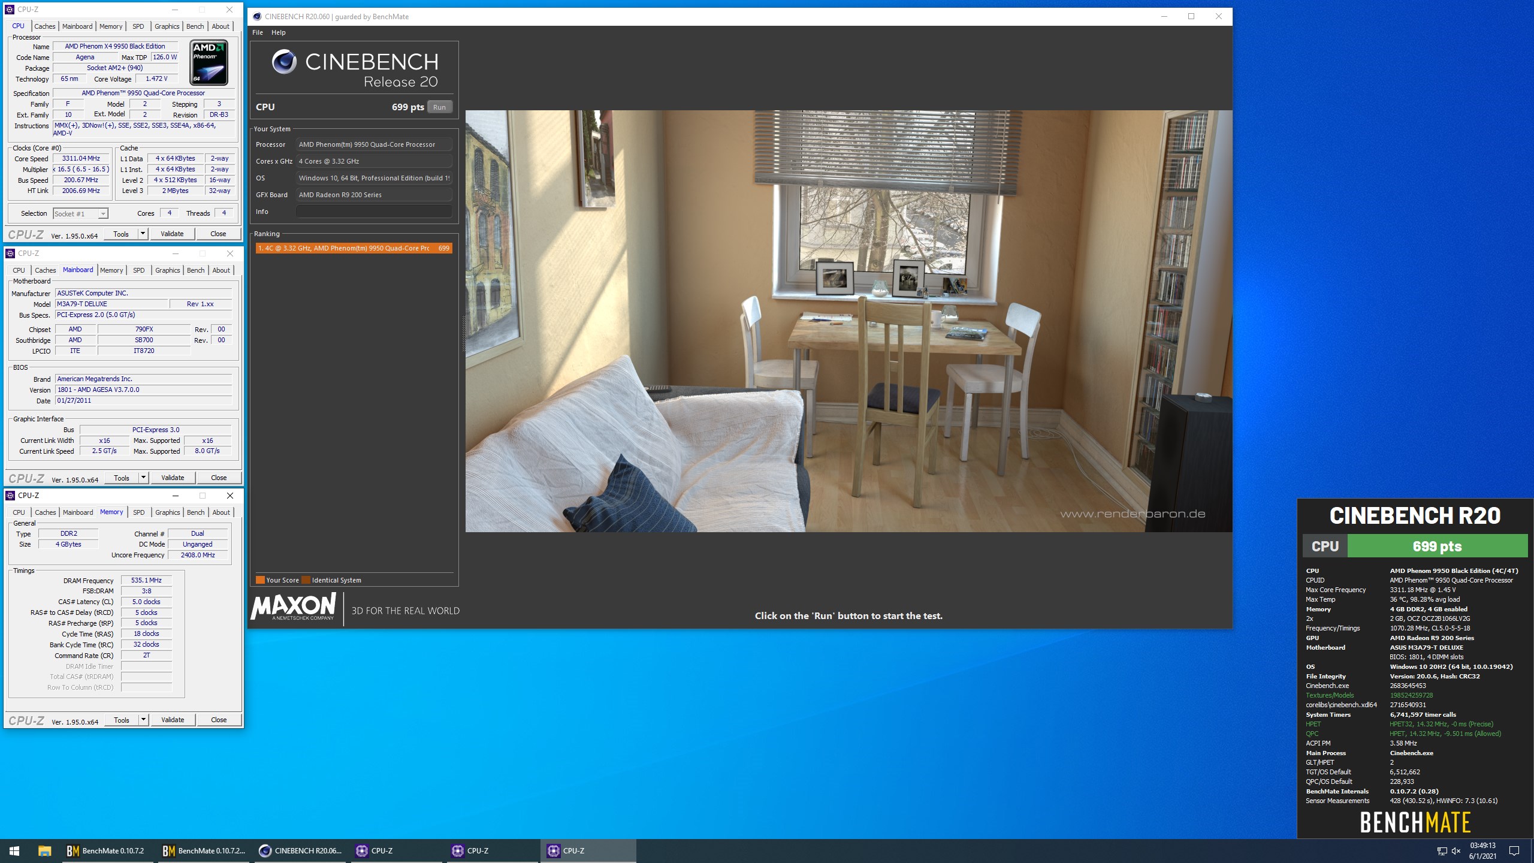Click the Core Voltage 1.472 V value

[x=156, y=79]
